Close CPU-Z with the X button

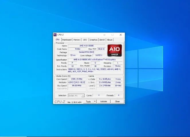[x=121, y=35]
